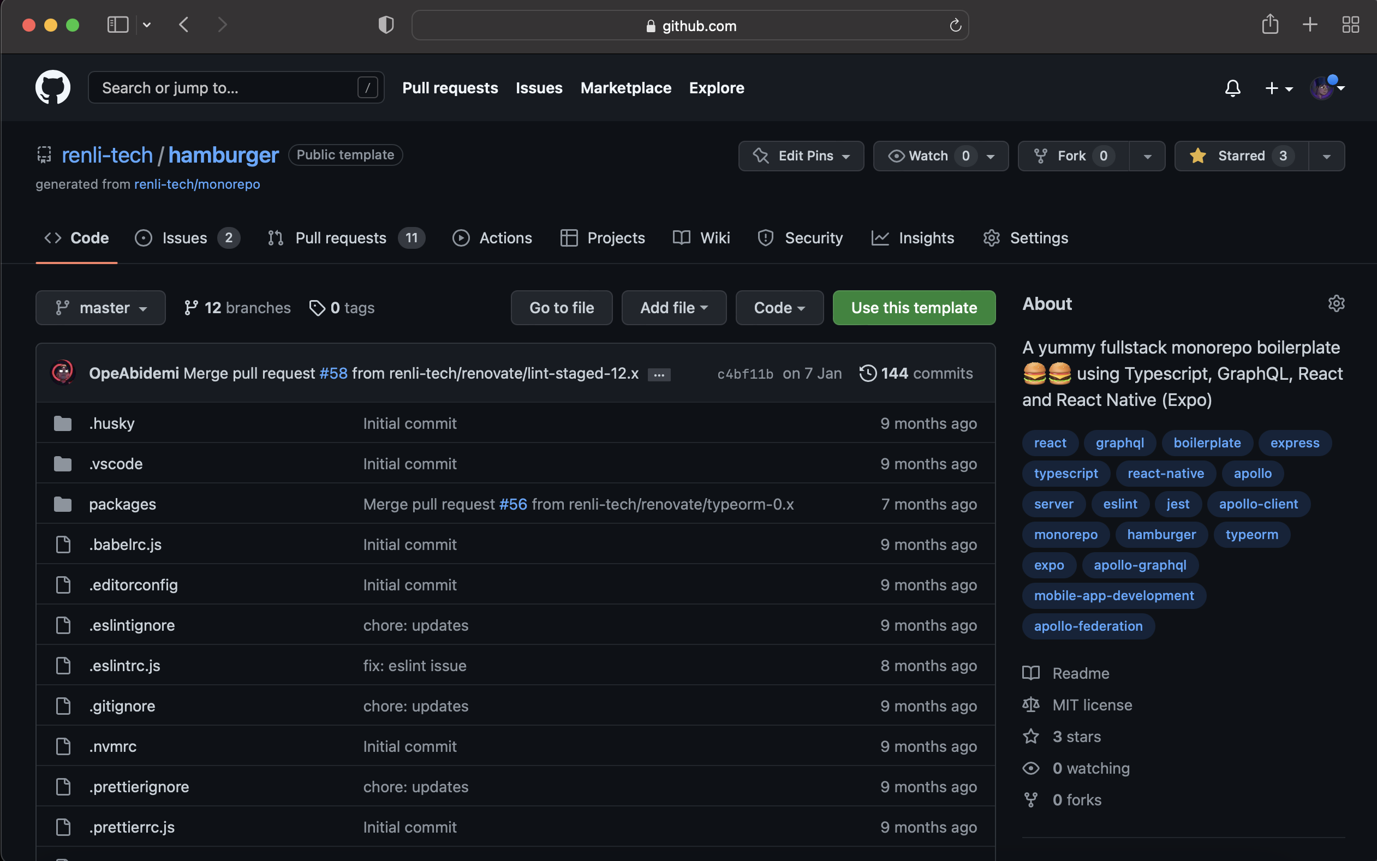Go back with Safari back arrow

pyautogui.click(x=183, y=25)
